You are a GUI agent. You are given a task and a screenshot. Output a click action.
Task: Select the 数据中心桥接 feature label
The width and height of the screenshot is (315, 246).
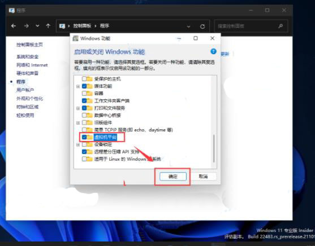[x=107, y=115]
